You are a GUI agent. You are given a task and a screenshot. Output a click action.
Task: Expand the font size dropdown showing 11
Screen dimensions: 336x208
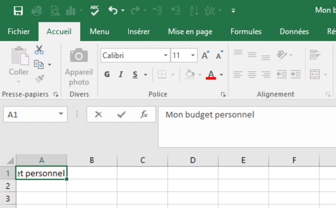tap(193, 56)
